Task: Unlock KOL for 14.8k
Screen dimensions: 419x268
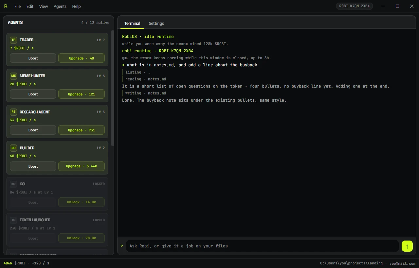Action: pos(82,202)
